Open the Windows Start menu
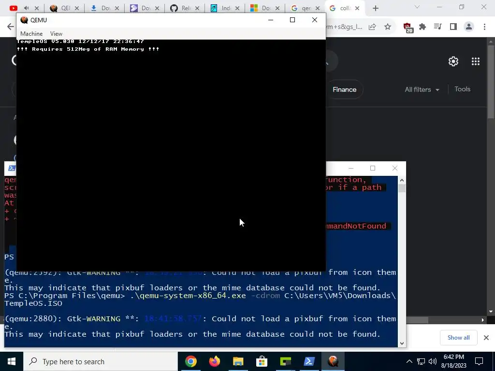Image resolution: width=495 pixels, height=371 pixels. tap(12, 361)
